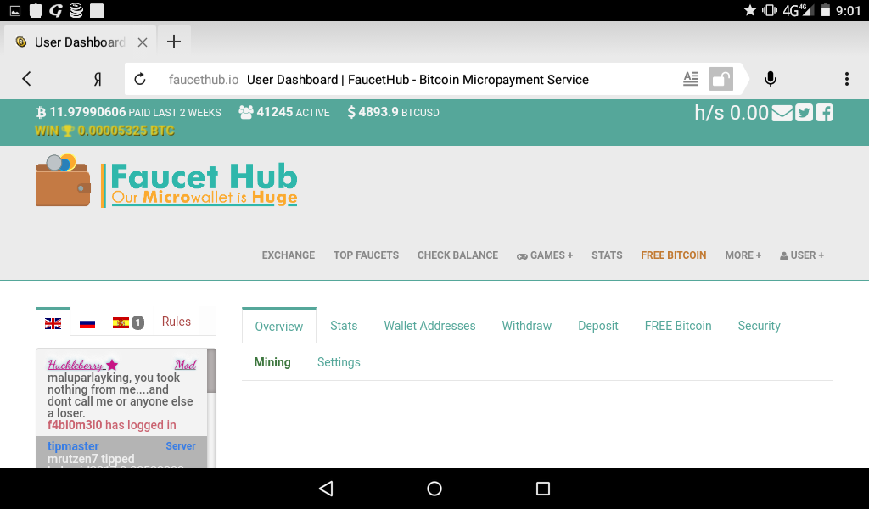Open the Rules link in chat
Viewport: 869px width, 509px height.
[x=177, y=322]
